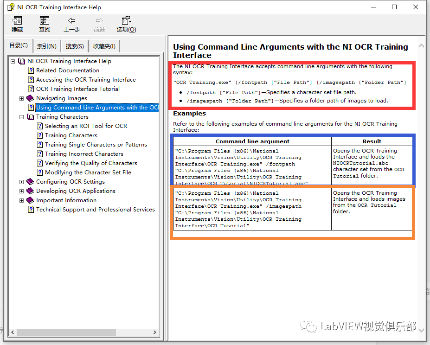The width and height of the screenshot is (430, 345).
Task: Click the content pane scroll-down arrow
Action: [x=422, y=330]
